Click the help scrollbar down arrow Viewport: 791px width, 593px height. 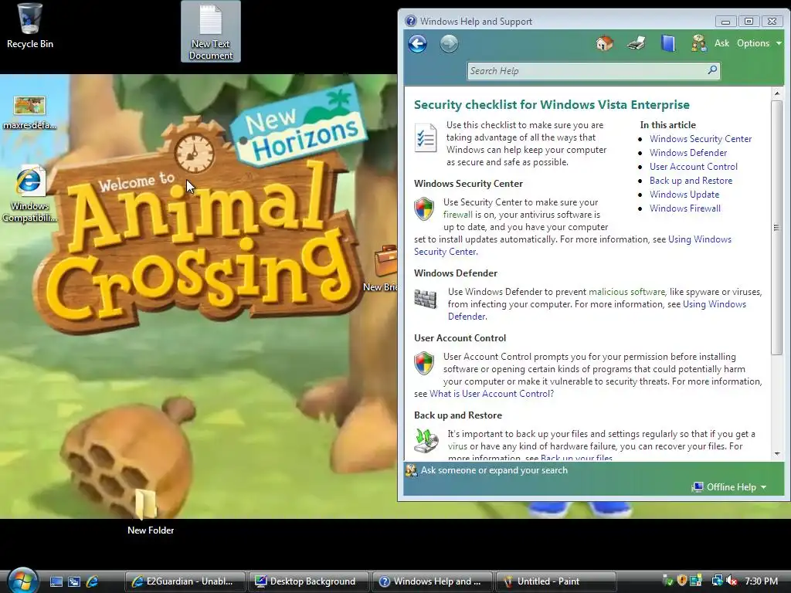click(x=777, y=454)
